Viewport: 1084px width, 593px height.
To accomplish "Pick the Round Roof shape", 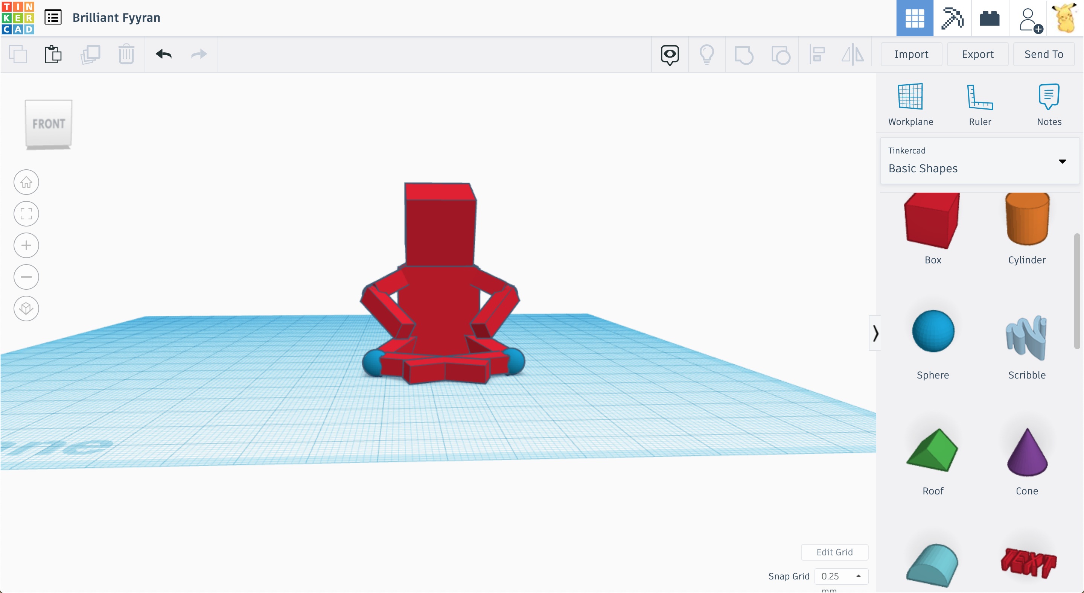I will coord(933,566).
